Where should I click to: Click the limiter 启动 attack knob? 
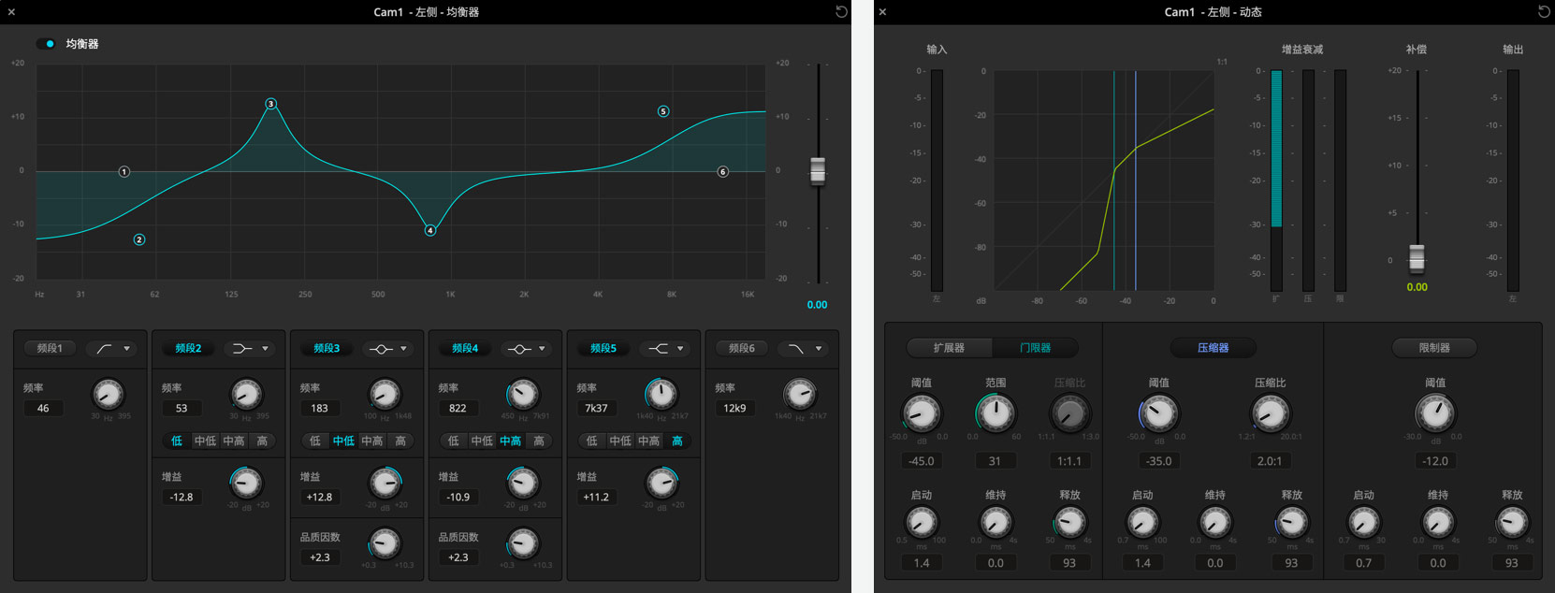pyautogui.click(x=1364, y=522)
